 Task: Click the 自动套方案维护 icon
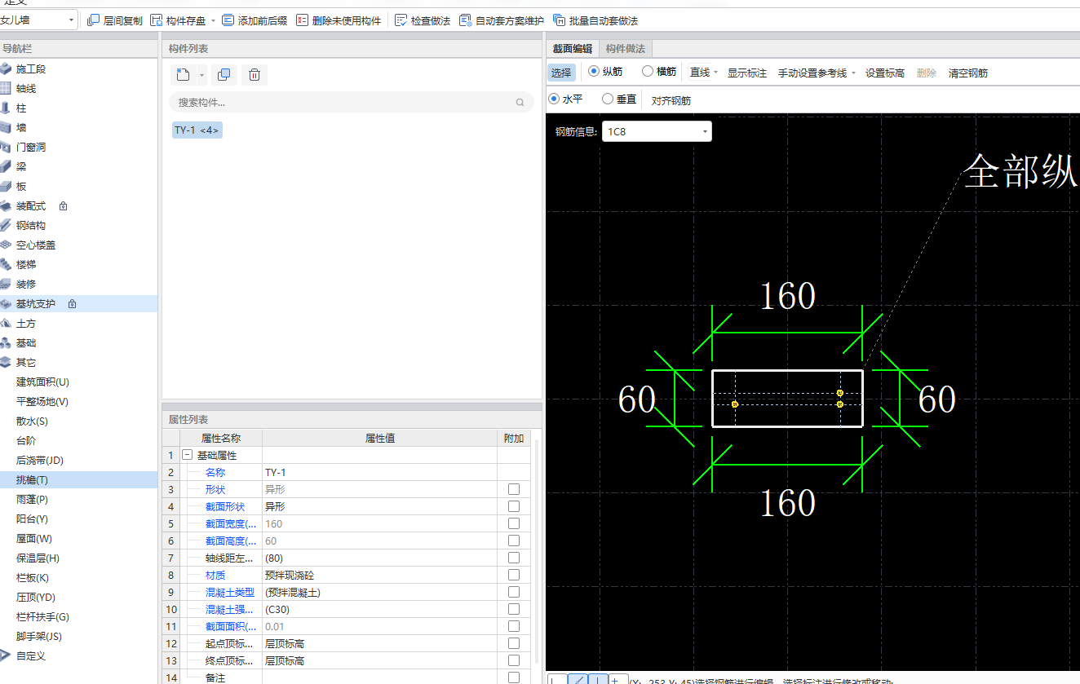point(465,20)
